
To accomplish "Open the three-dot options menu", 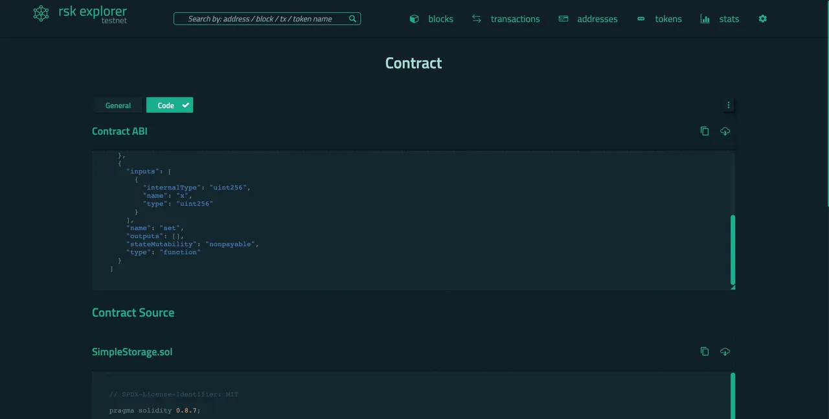I will pyautogui.click(x=729, y=105).
